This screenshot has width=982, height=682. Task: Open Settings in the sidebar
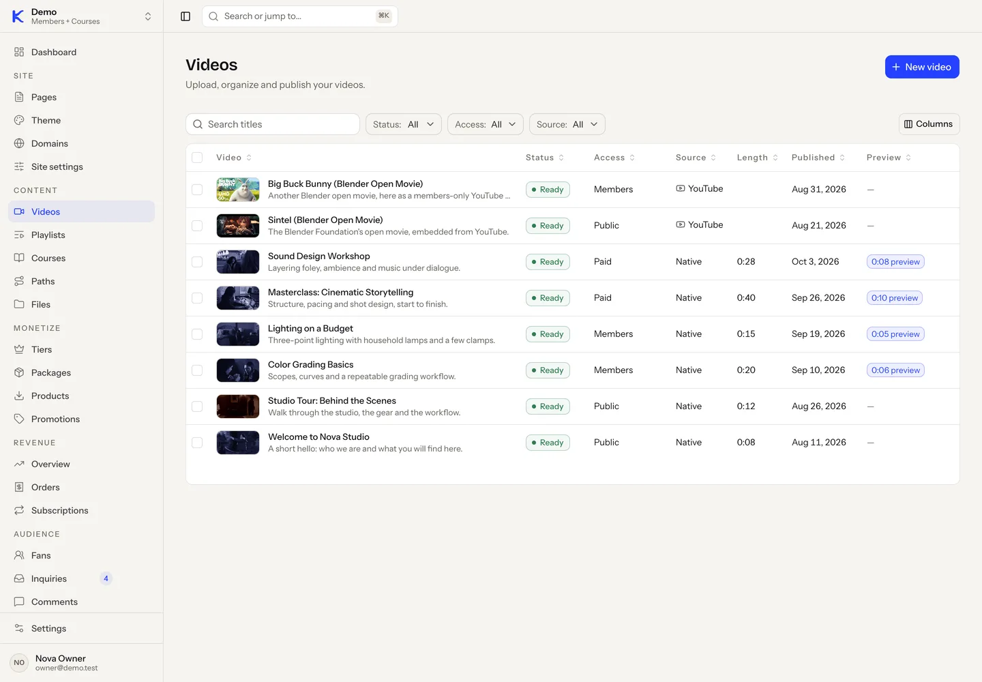click(x=82, y=628)
